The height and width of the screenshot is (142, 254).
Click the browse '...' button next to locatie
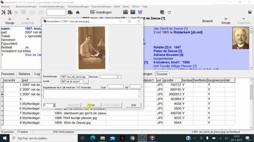click(86, 82)
